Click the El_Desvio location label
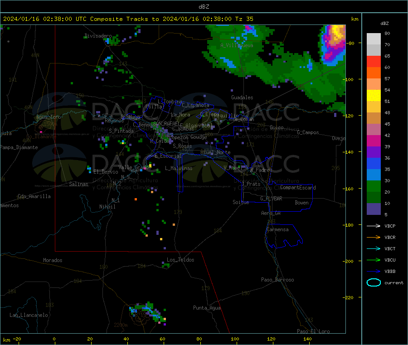The height and width of the screenshot is (345, 408). 106,172
